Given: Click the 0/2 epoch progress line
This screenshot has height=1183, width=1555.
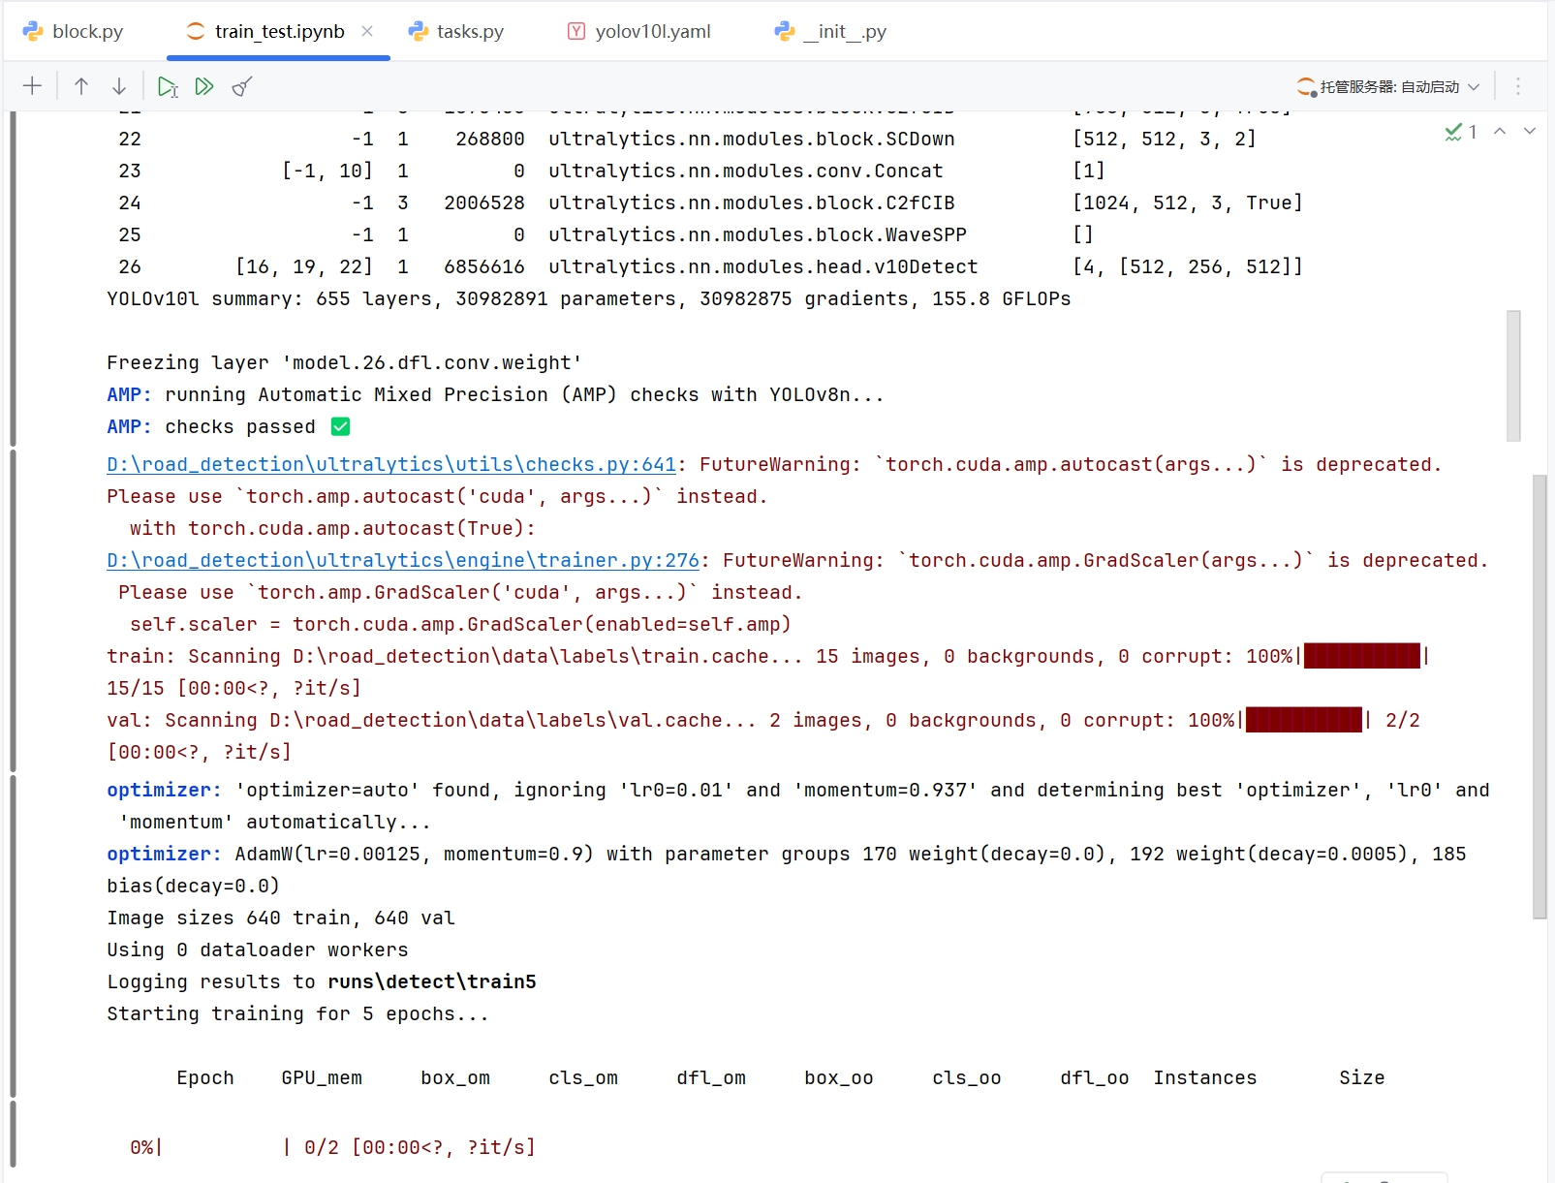Looking at the screenshot, I should [332, 1147].
